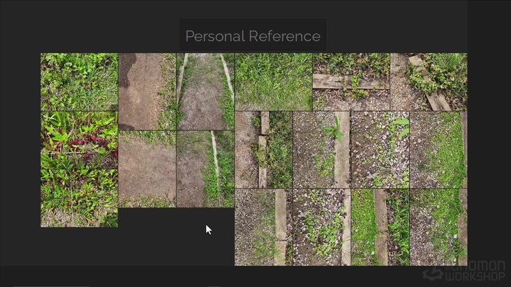Choose the plank photo with grass on both sides
The width and height of the screenshot is (511, 287).
tap(380, 227)
